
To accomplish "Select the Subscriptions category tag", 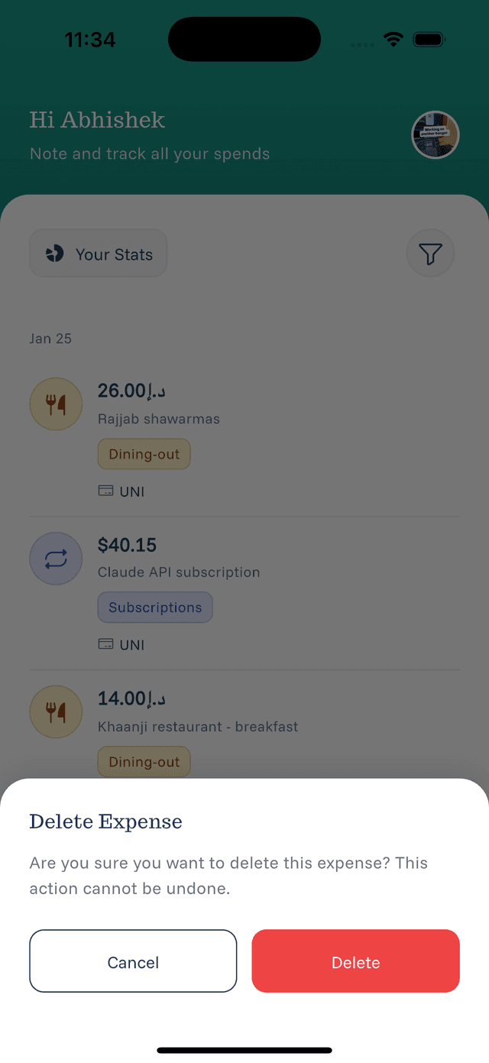I will click(155, 607).
